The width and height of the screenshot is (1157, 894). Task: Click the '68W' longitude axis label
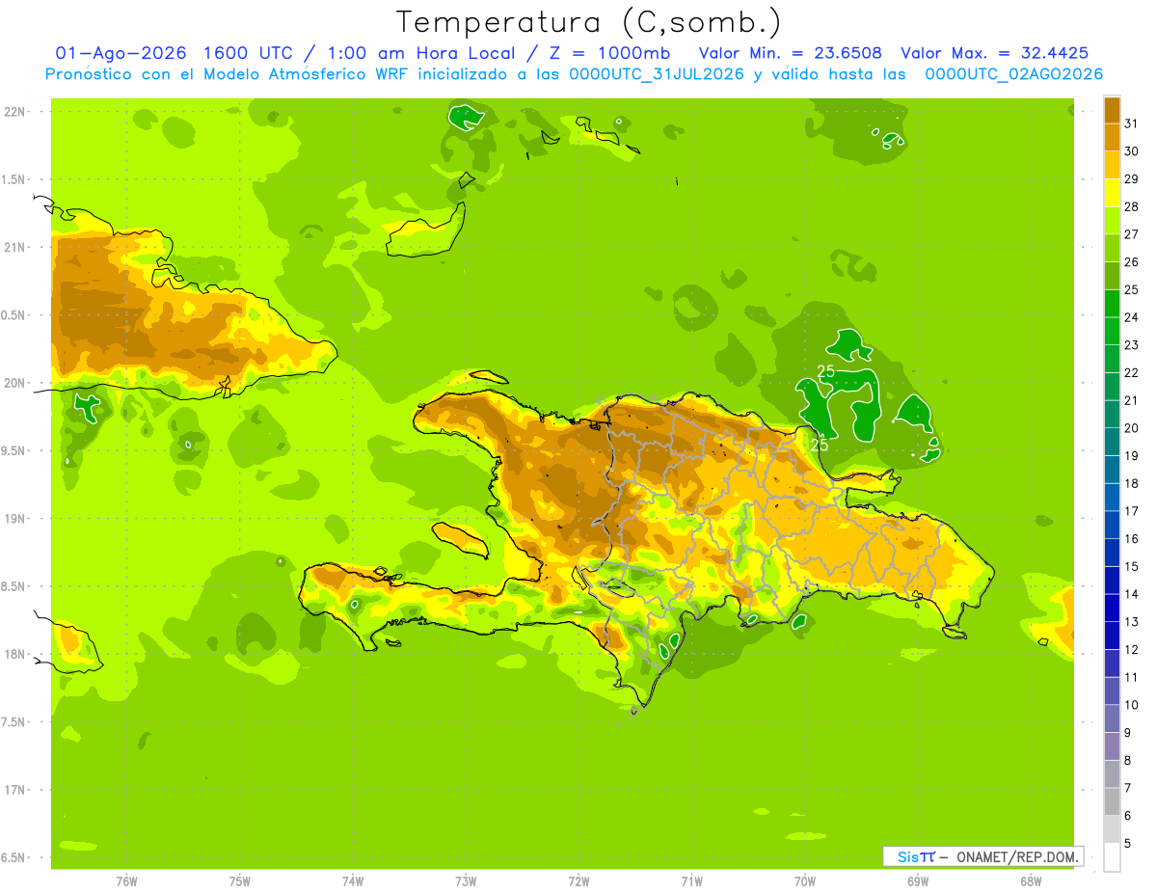[1031, 881]
